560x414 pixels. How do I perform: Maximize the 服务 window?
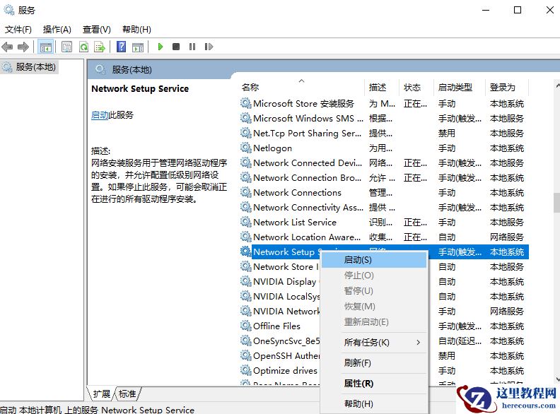tap(518, 10)
